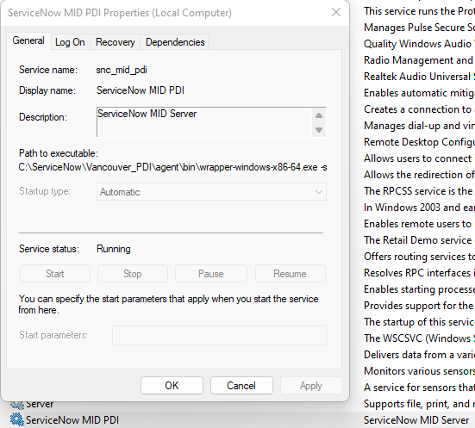Click 'Realtek Audio Universal' description row
This screenshot has width=475, height=428.
419,77
